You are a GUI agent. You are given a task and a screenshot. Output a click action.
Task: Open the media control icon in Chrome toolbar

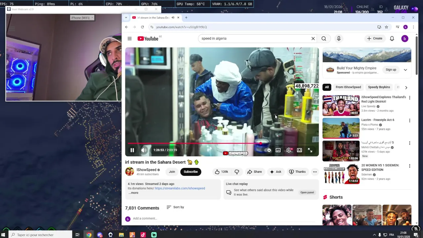[x=398, y=27]
